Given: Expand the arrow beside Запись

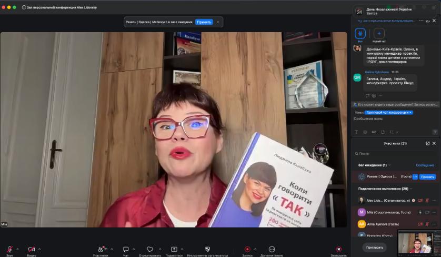Looking at the screenshot, I should click(255, 249).
